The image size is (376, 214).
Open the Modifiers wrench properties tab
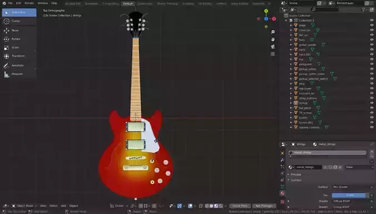283,160
